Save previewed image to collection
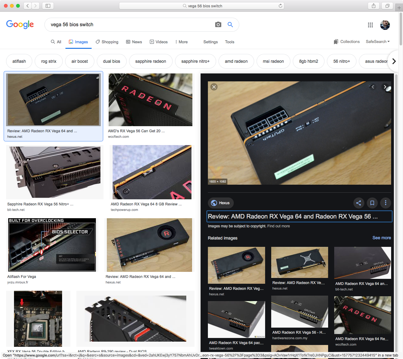 [x=372, y=203]
